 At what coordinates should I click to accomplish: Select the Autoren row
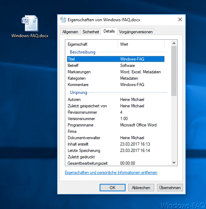pos(116,100)
